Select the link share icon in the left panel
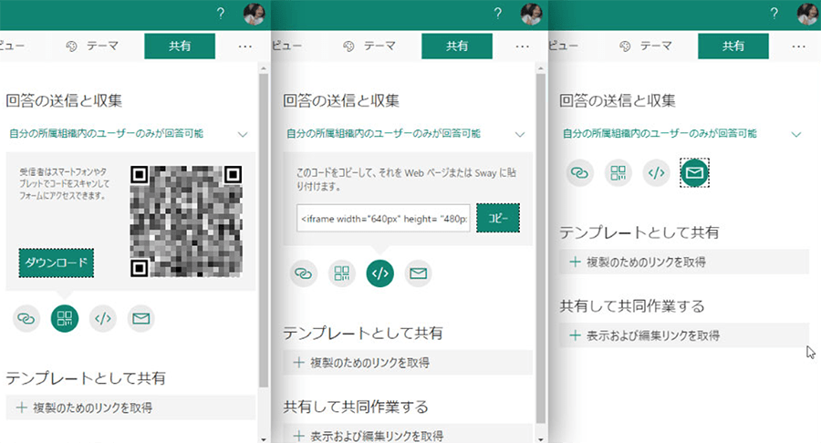 [26, 318]
